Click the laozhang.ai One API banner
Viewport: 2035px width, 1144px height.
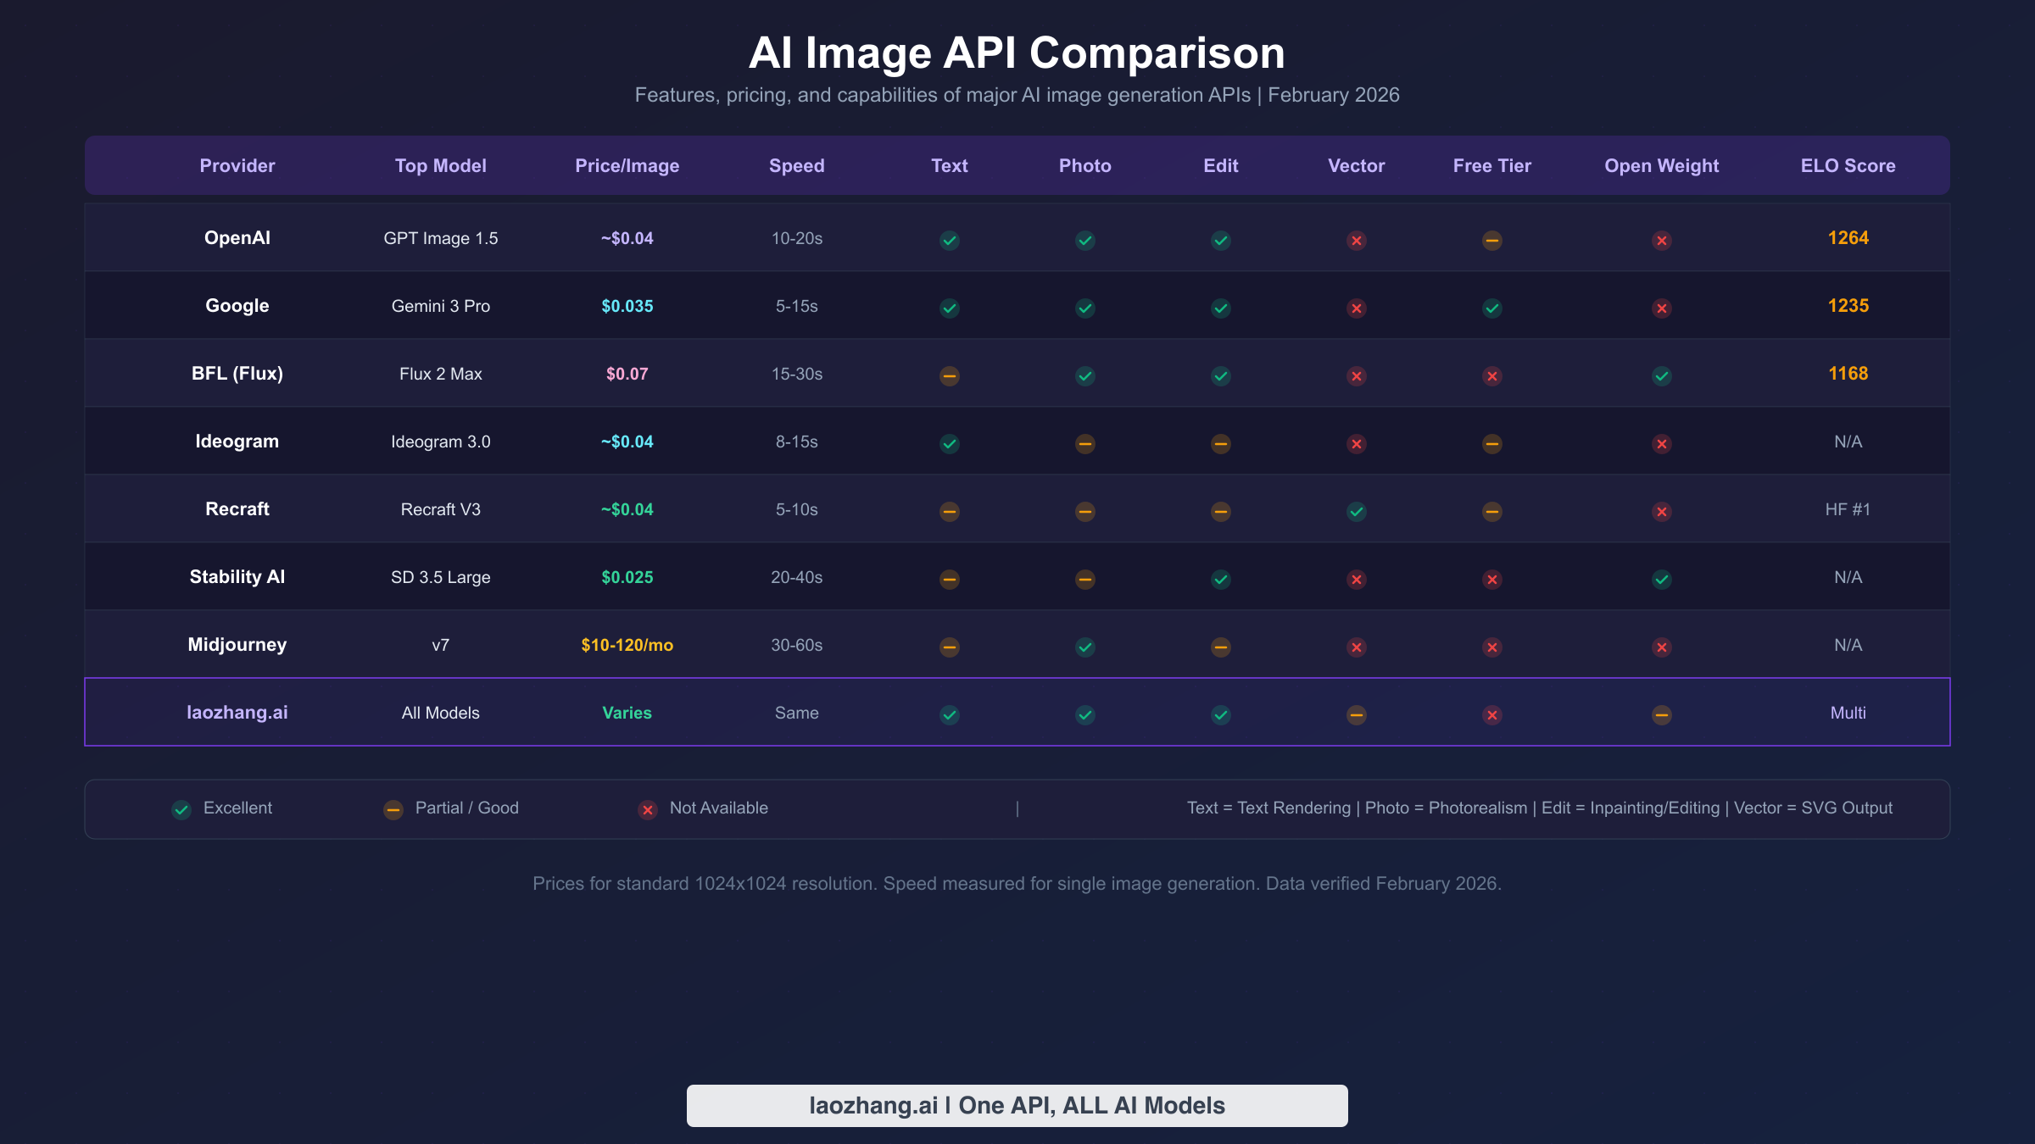pyautogui.click(x=1017, y=1105)
